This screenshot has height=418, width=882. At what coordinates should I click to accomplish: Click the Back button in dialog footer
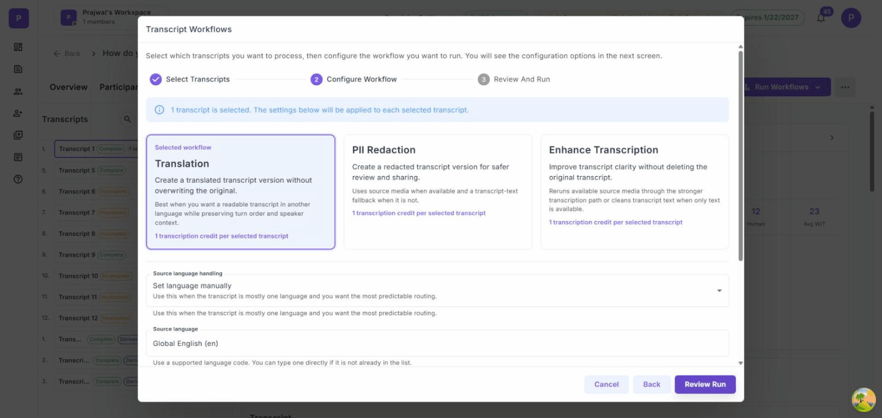[651, 385]
